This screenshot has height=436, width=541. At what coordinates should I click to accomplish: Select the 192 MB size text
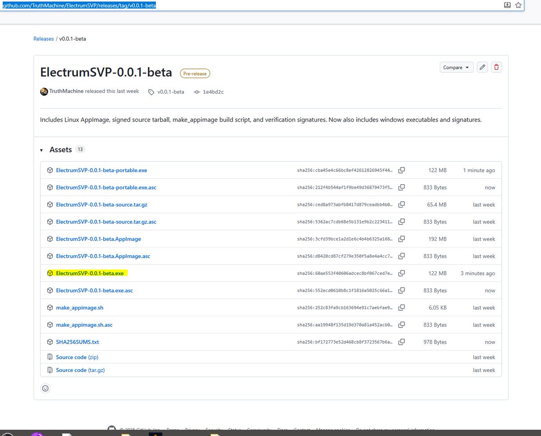[437, 239]
